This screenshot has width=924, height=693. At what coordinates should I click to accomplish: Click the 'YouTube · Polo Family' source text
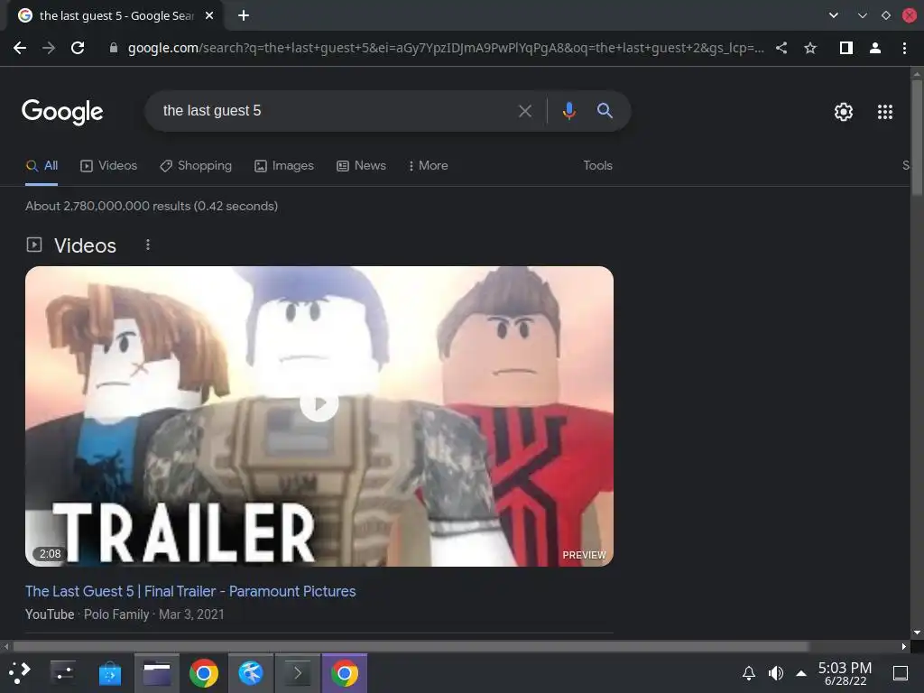[x=88, y=614]
